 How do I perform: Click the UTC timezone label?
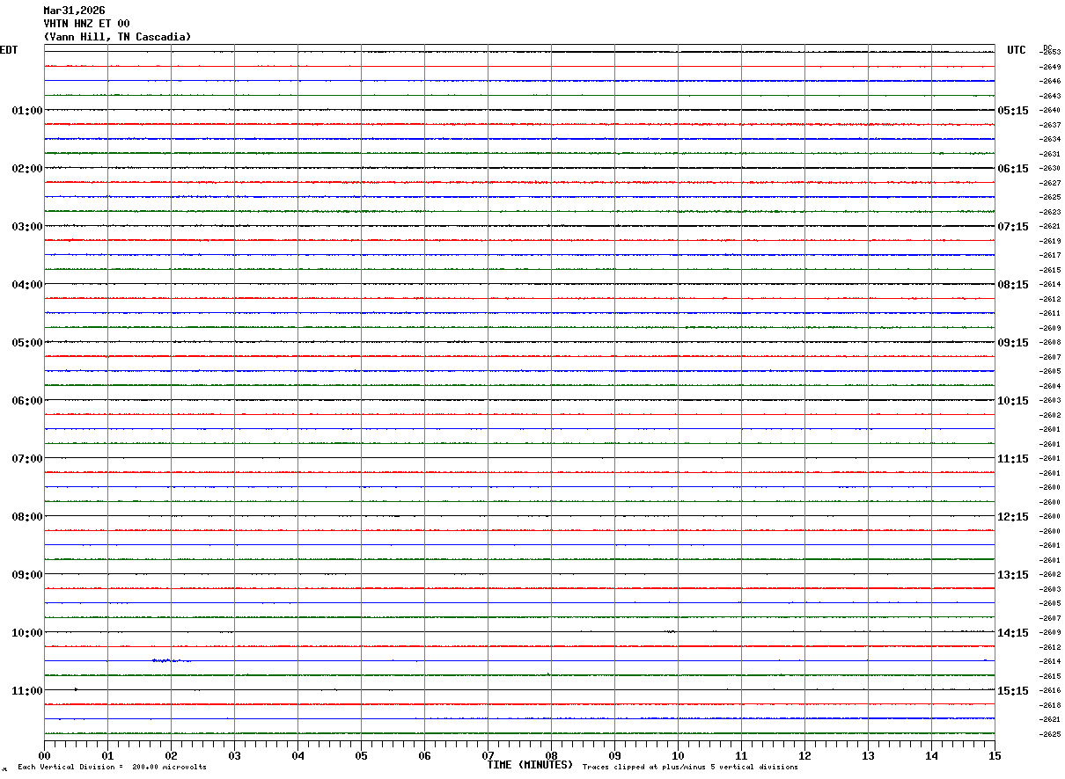click(1017, 50)
